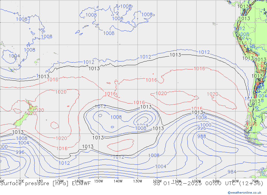
Task: Click the '984' isobar label
Action: pyautogui.click(x=232, y=172)
